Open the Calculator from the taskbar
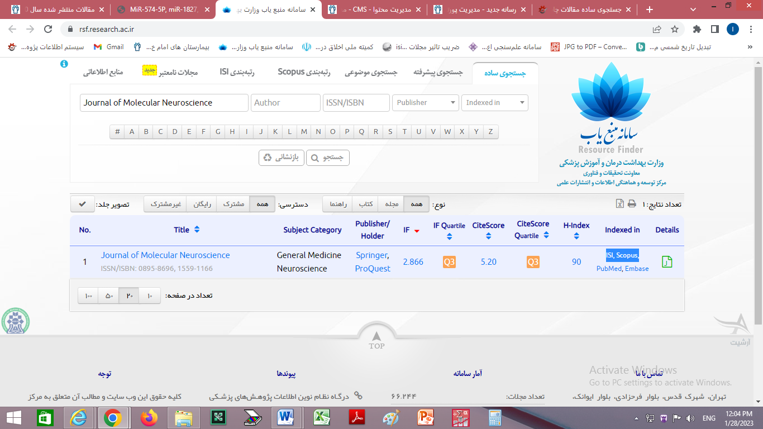 495,418
